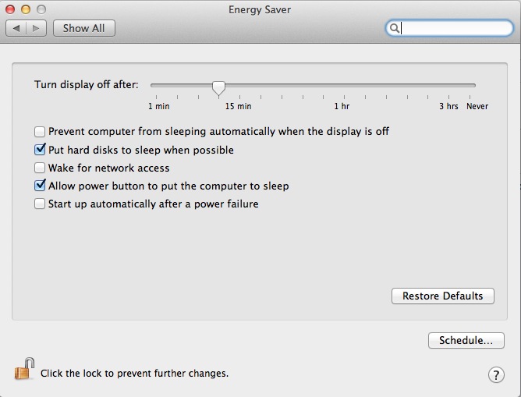Click the '1 min' slider label
The width and height of the screenshot is (521, 397).
tap(159, 106)
